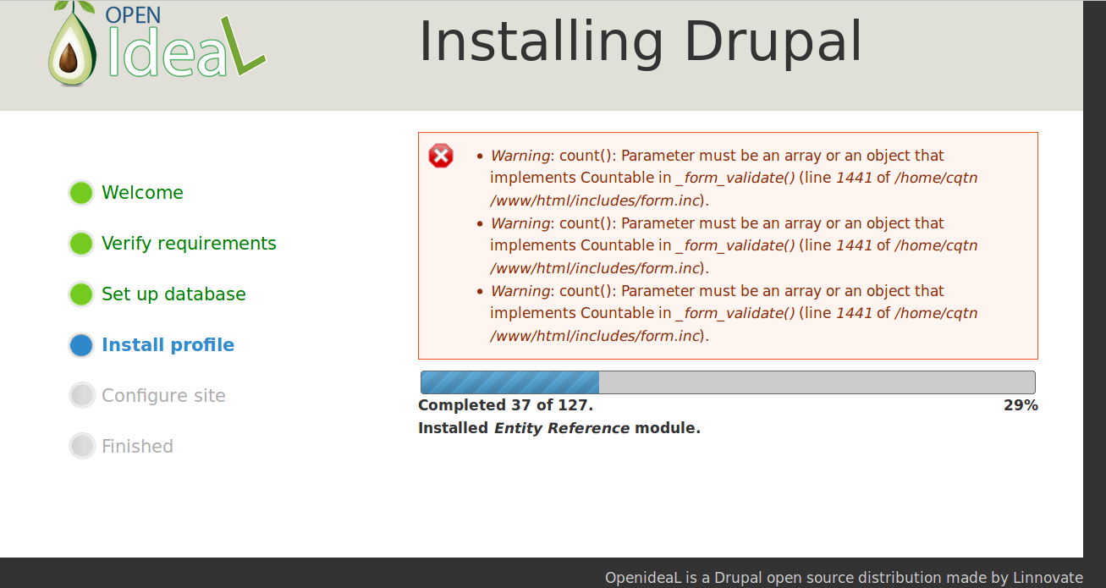Click the green bullet beside Set up database
The height and width of the screenshot is (588, 1106).
click(x=81, y=294)
